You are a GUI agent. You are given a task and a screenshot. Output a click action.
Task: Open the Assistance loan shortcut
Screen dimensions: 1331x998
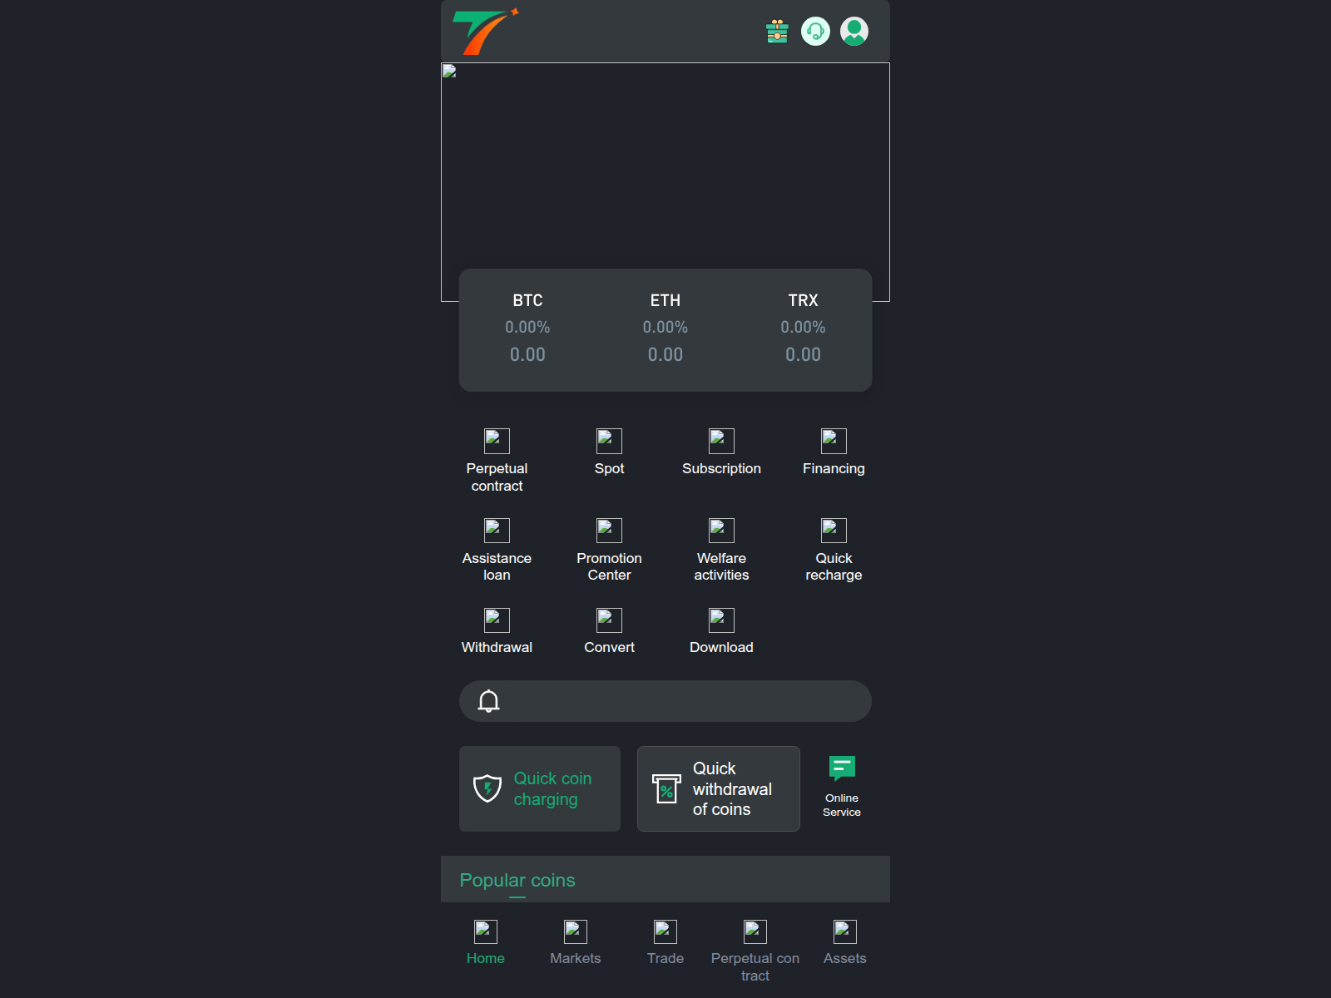[497, 549]
